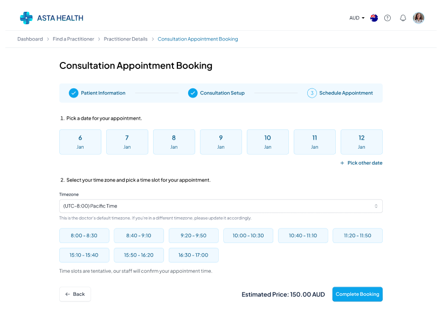Expand the Pacific Time timezone dropdown
This screenshot has height=319, width=442.
coord(221,206)
